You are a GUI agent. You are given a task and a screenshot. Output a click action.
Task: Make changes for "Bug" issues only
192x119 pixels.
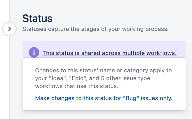[x=104, y=98]
